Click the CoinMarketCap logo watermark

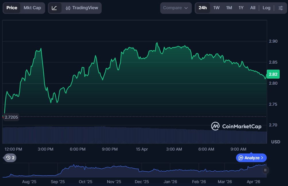236,126
